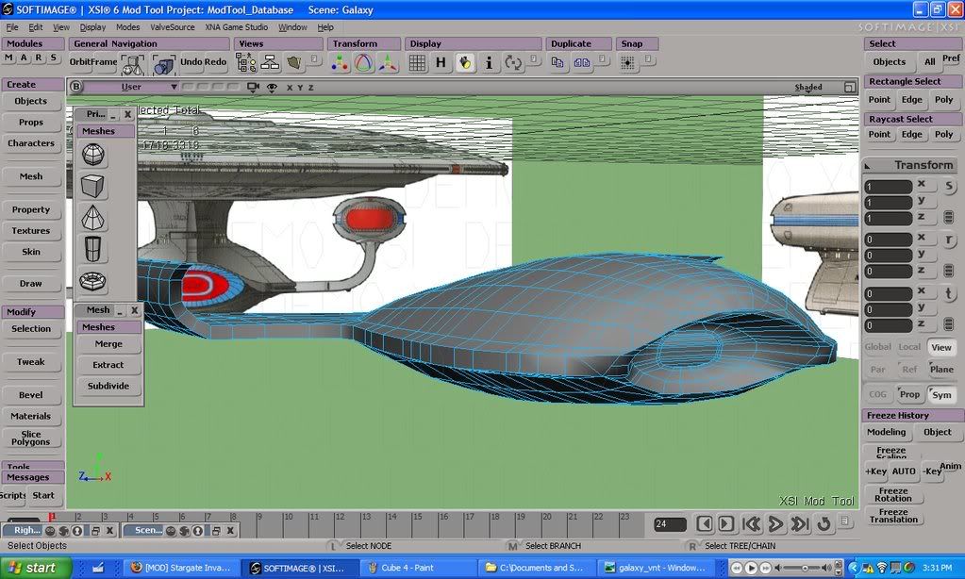965x579 pixels.
Task: Open the Duplicate extra options button
Action: click(603, 59)
